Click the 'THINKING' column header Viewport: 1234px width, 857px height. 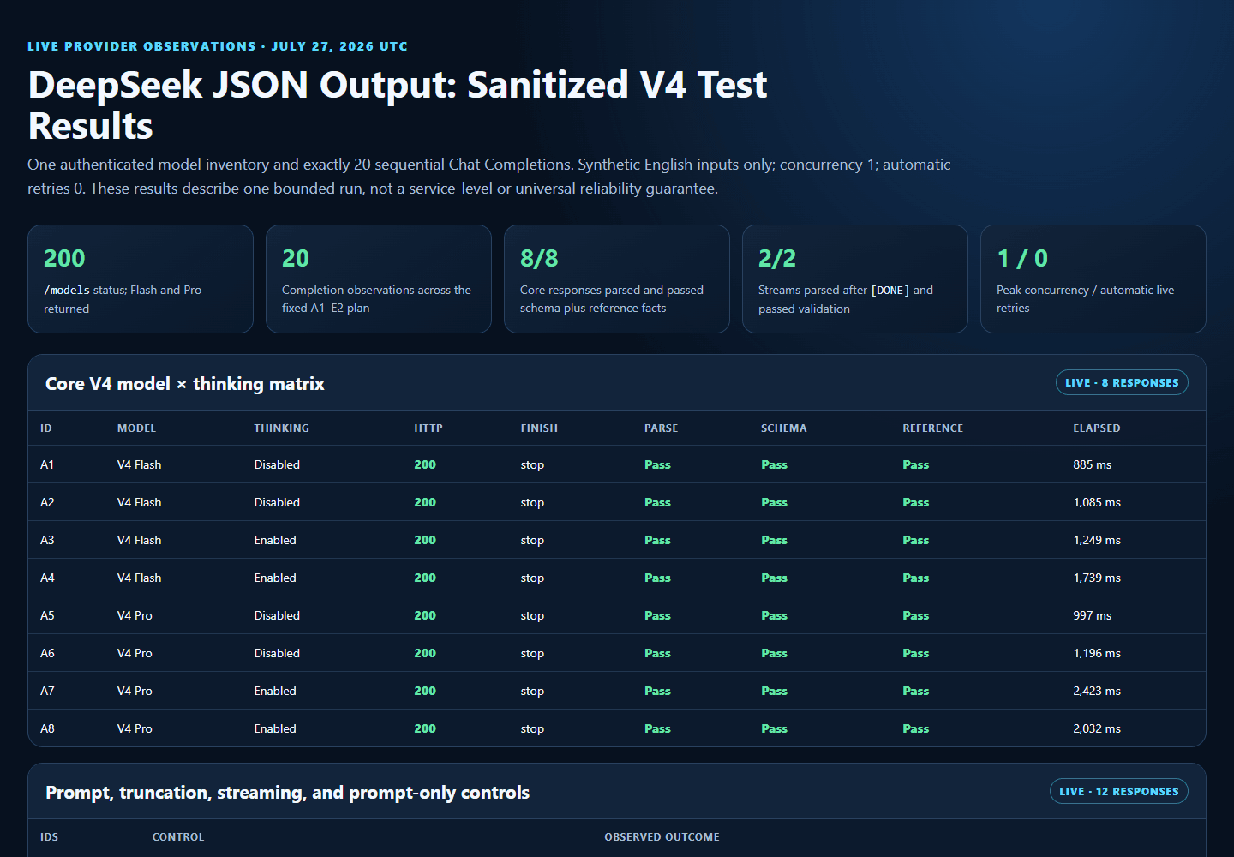[281, 428]
